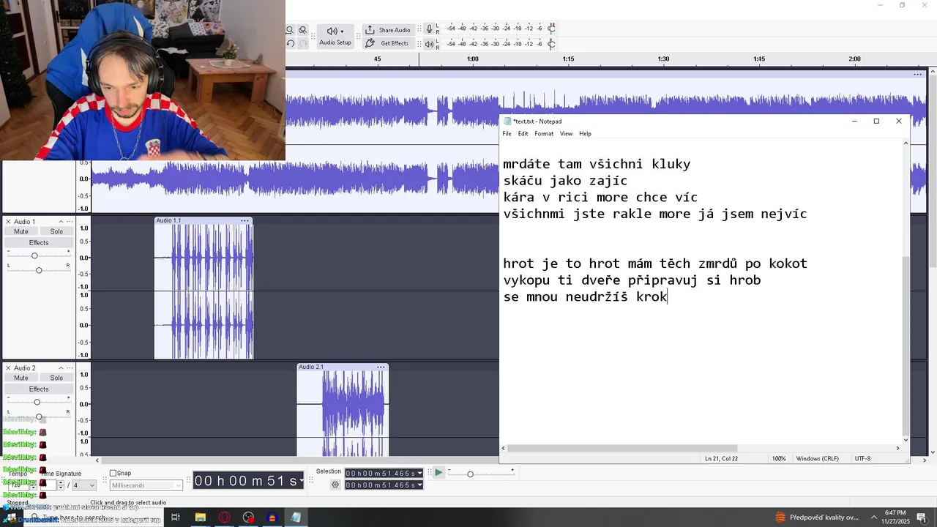
Task: Click the Undo arrow icon
Action: [x=290, y=43]
